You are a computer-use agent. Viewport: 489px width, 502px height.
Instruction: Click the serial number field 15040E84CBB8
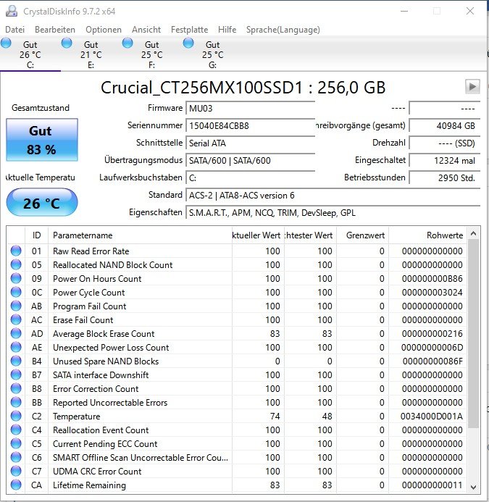coord(250,125)
